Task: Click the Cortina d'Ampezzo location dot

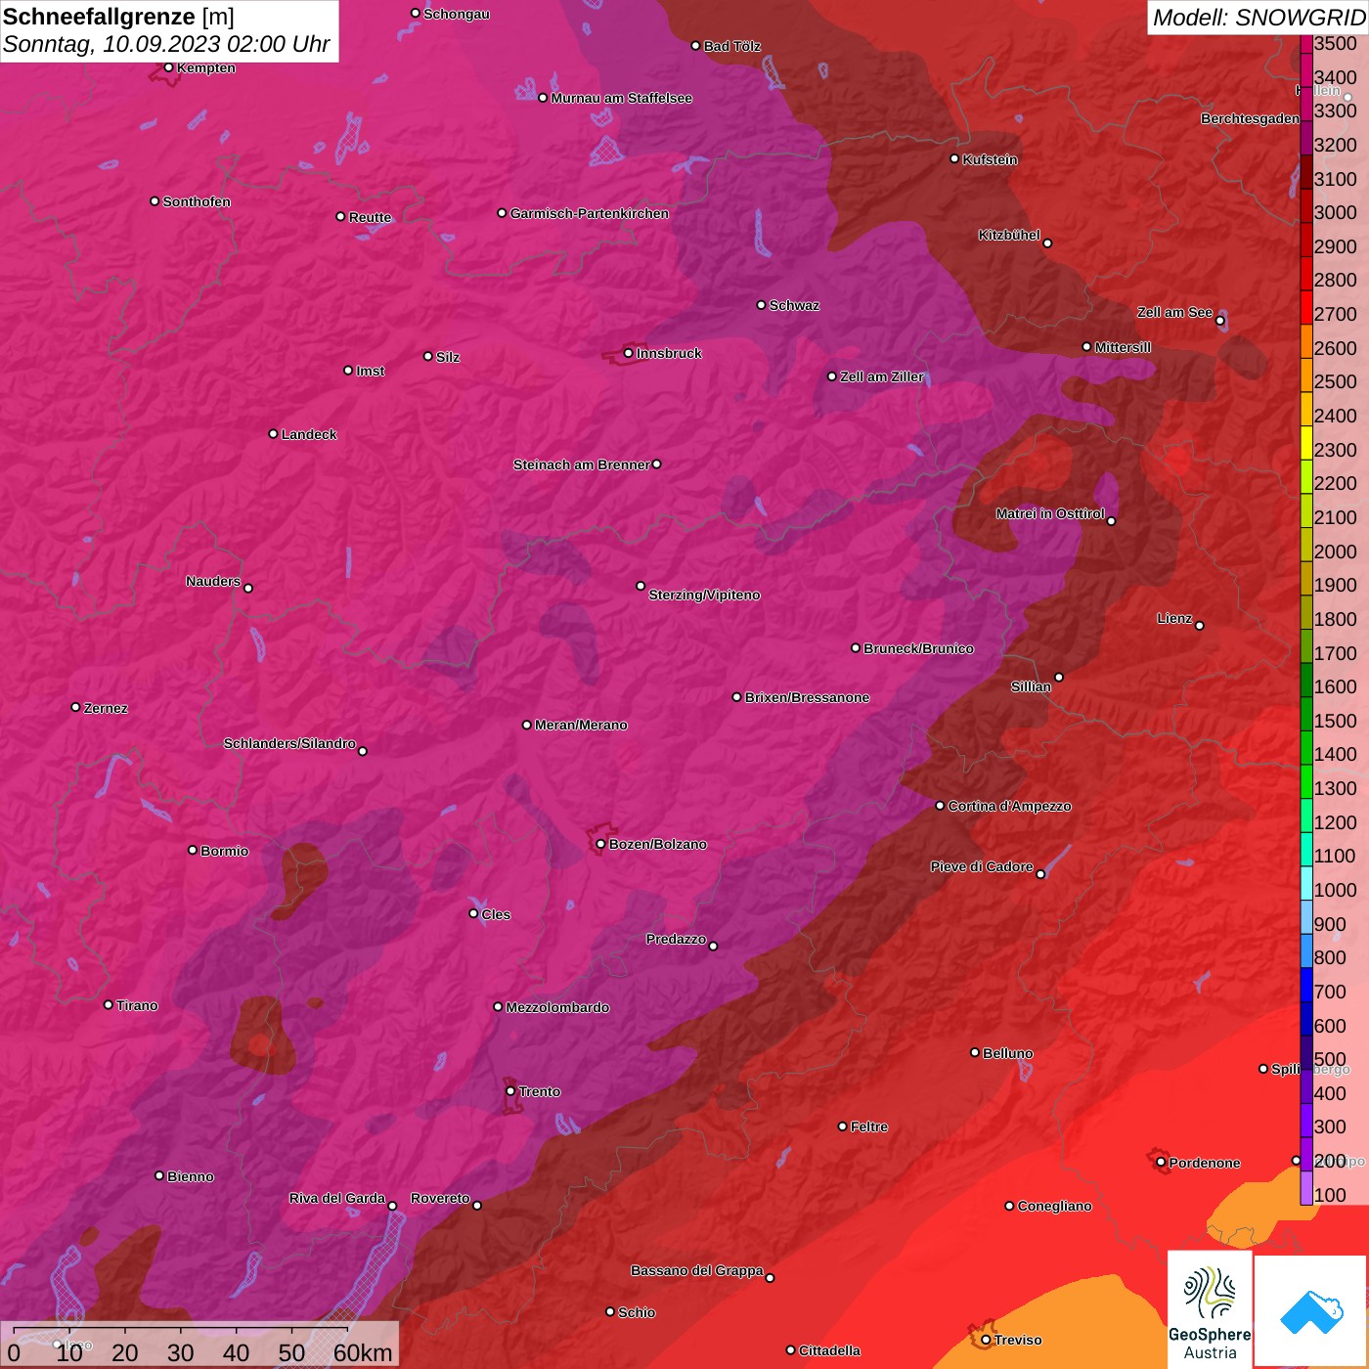Action: [940, 806]
